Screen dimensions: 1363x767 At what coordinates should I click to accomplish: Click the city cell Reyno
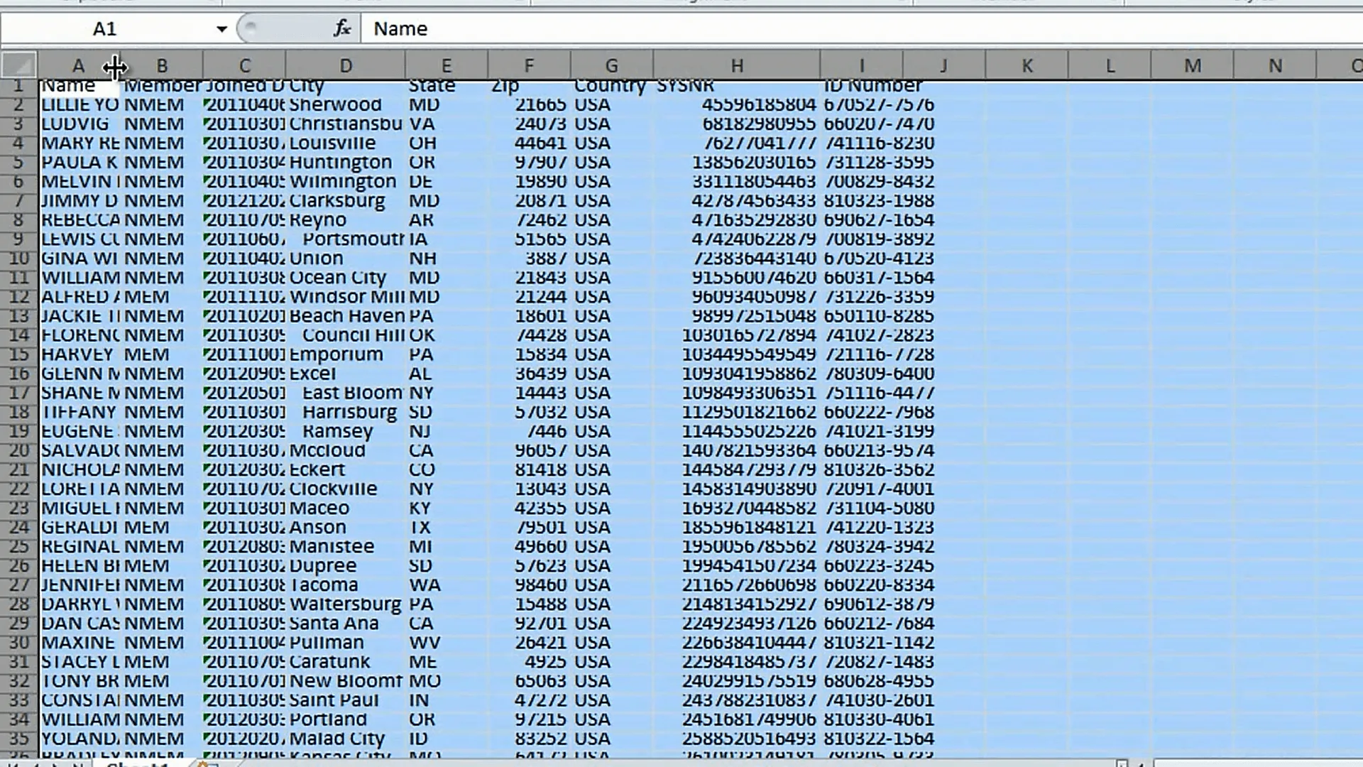(x=346, y=220)
